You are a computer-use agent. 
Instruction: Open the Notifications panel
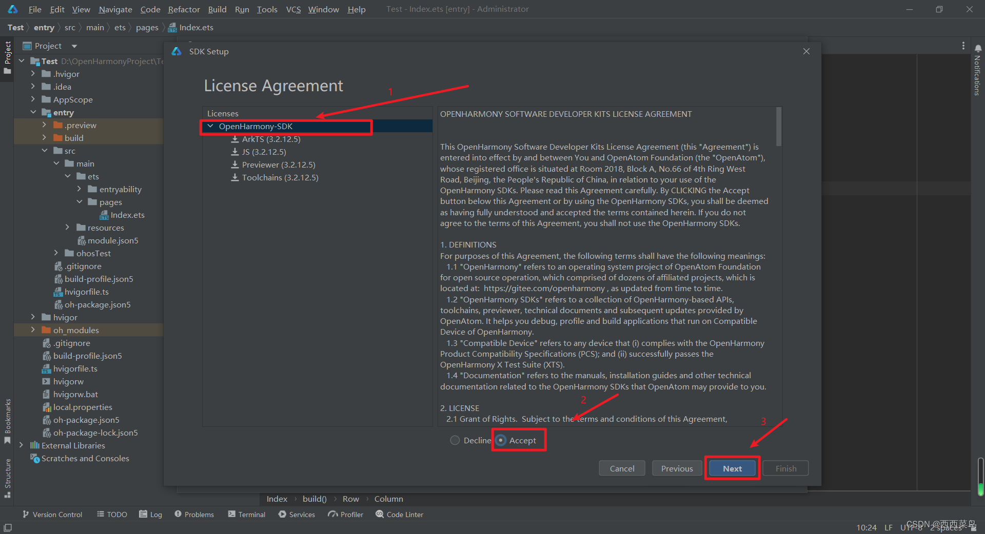978,70
